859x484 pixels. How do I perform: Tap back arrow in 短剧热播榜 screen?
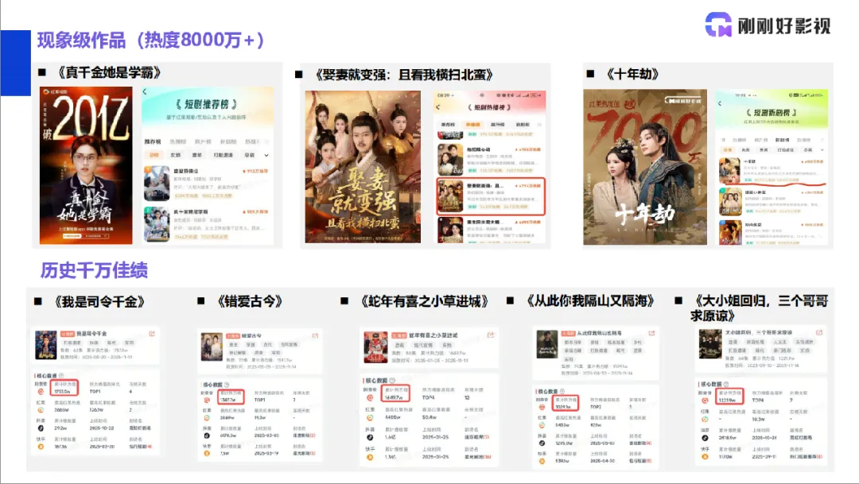coord(437,107)
